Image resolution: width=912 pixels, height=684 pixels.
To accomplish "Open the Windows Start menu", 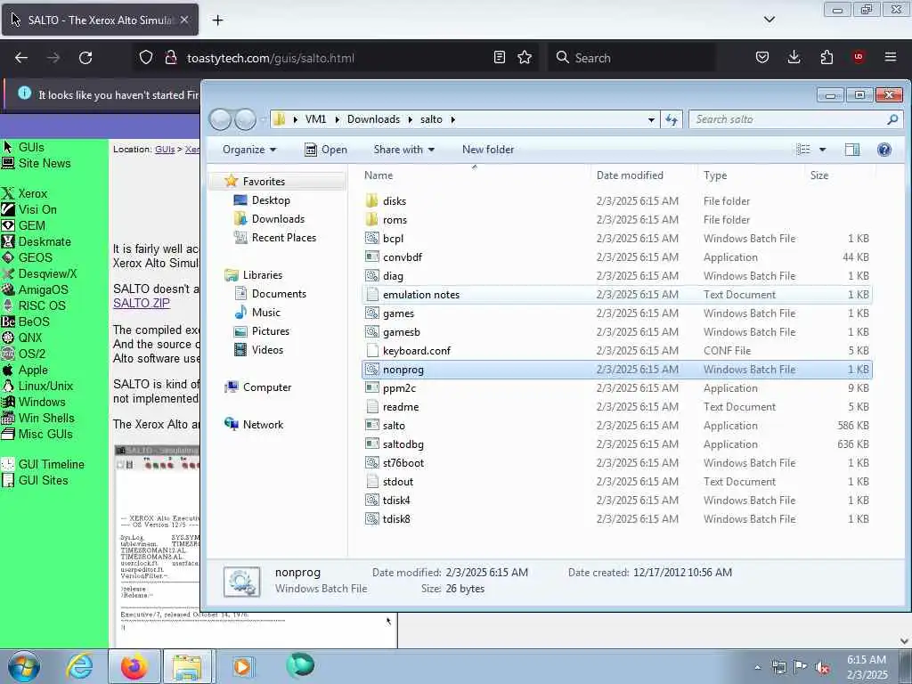I will 24,667.
